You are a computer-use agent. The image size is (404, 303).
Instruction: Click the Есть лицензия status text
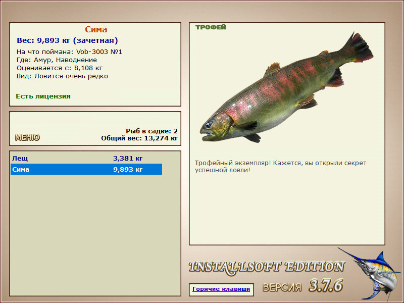(43, 96)
